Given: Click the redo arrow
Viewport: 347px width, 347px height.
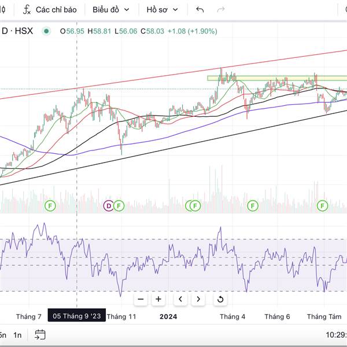Looking at the screenshot, I should pos(220,10).
